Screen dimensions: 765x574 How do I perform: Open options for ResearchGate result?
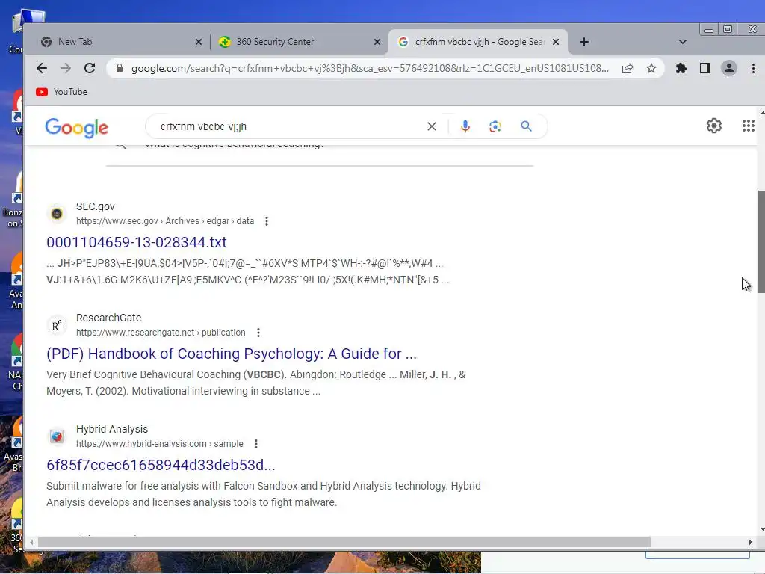(x=258, y=333)
